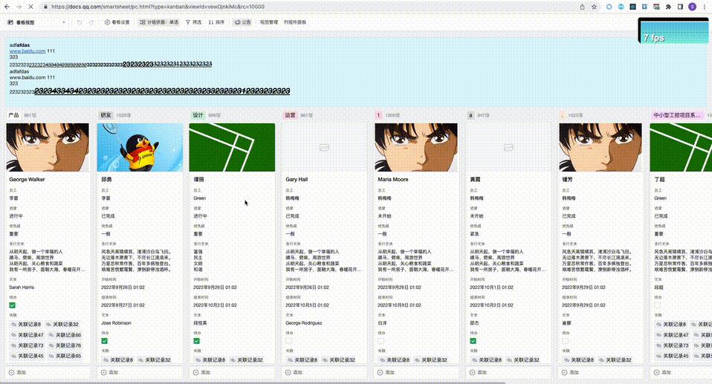
Task: Click the 中小型工控项目 column group header
Action: click(676, 115)
